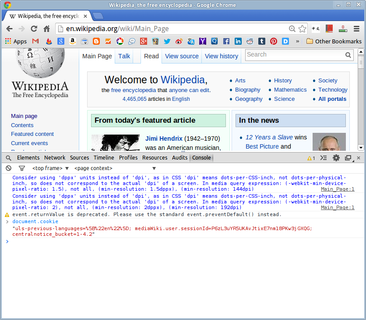Bookmark this page with the star icon
The height and width of the screenshot is (320, 366).
point(302,29)
